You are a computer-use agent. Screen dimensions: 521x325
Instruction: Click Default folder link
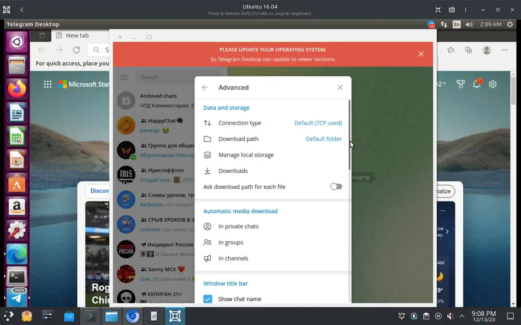(324, 139)
